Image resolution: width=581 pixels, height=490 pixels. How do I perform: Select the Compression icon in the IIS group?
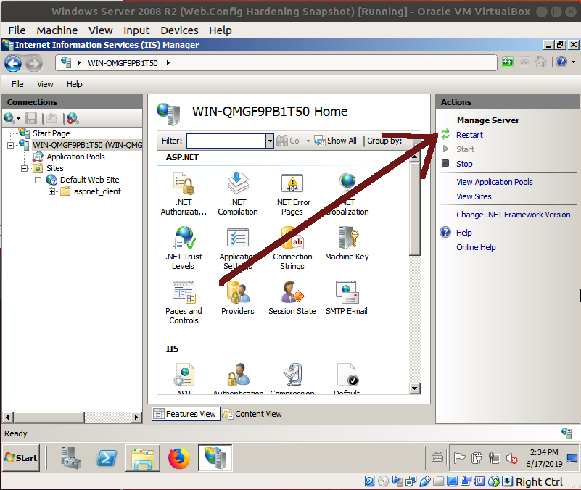pyautogui.click(x=292, y=378)
